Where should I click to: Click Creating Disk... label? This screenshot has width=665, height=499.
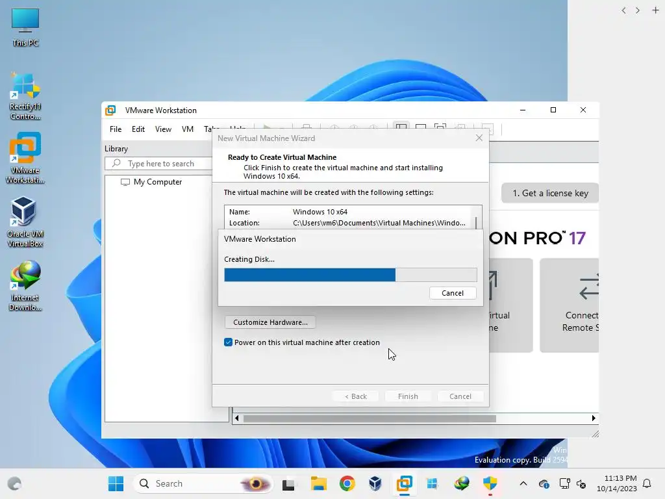point(249,259)
